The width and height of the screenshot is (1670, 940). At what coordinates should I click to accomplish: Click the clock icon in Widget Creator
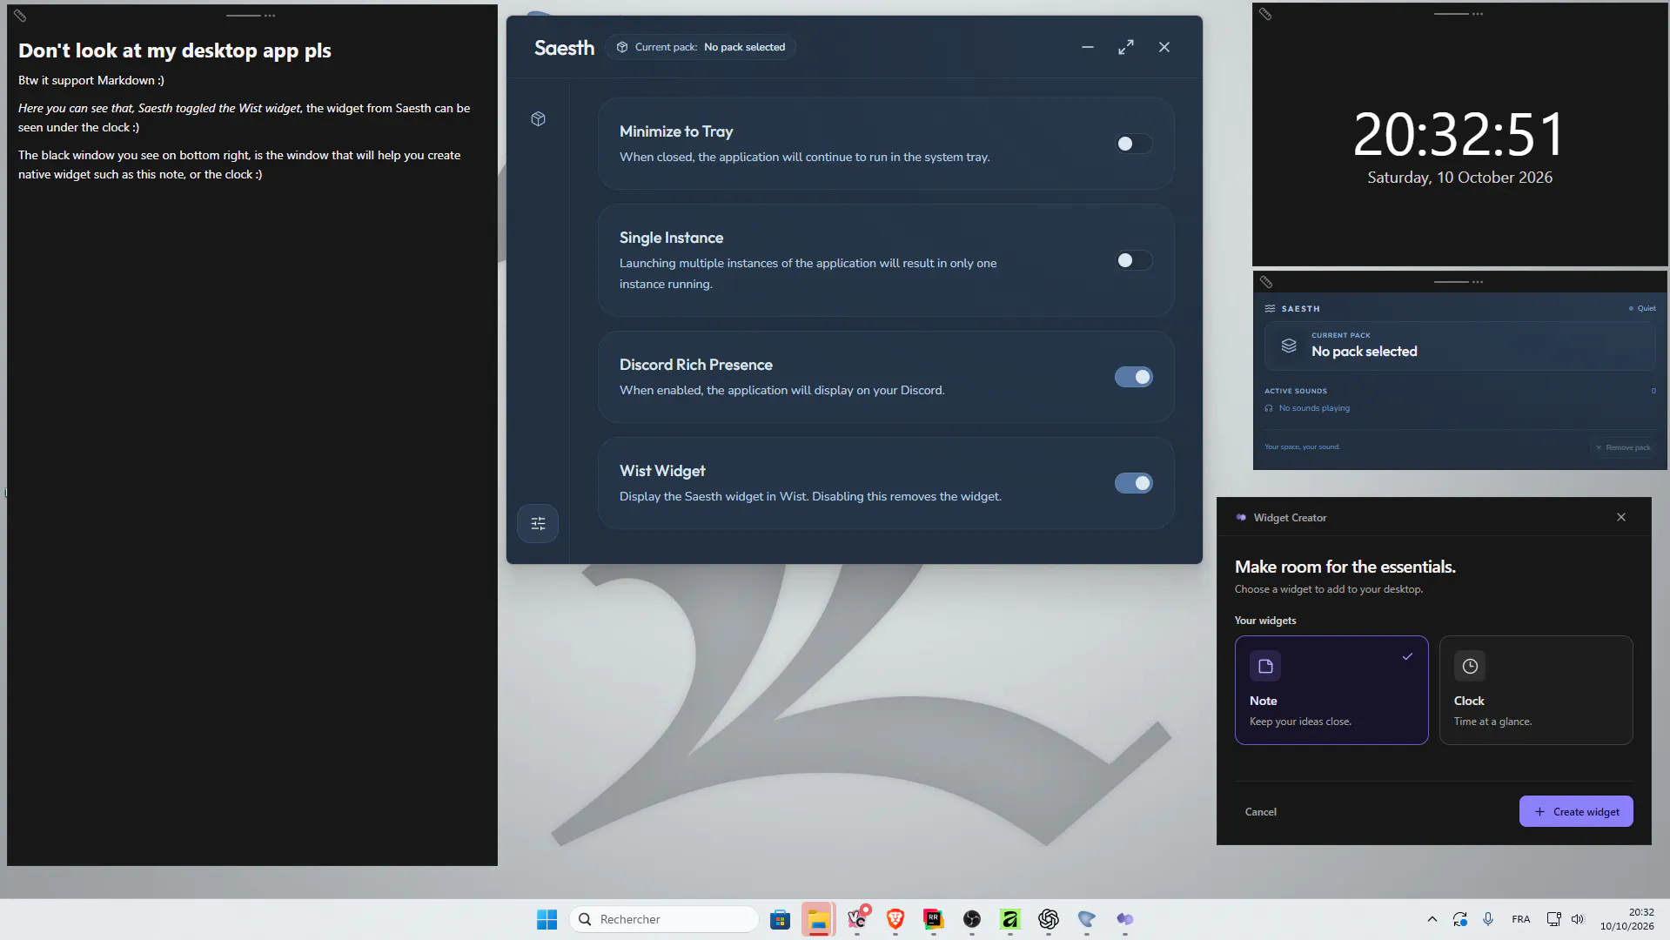(x=1470, y=666)
